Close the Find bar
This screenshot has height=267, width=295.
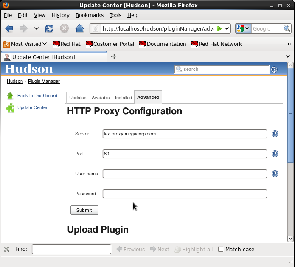7,249
